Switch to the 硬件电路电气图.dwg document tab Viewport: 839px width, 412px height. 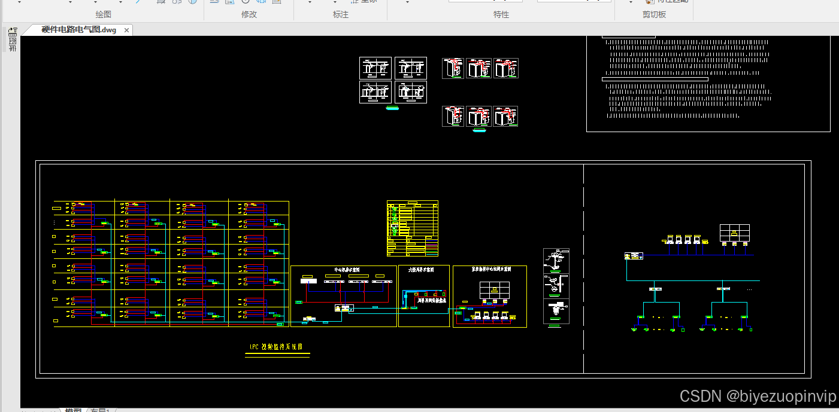pyautogui.click(x=78, y=30)
